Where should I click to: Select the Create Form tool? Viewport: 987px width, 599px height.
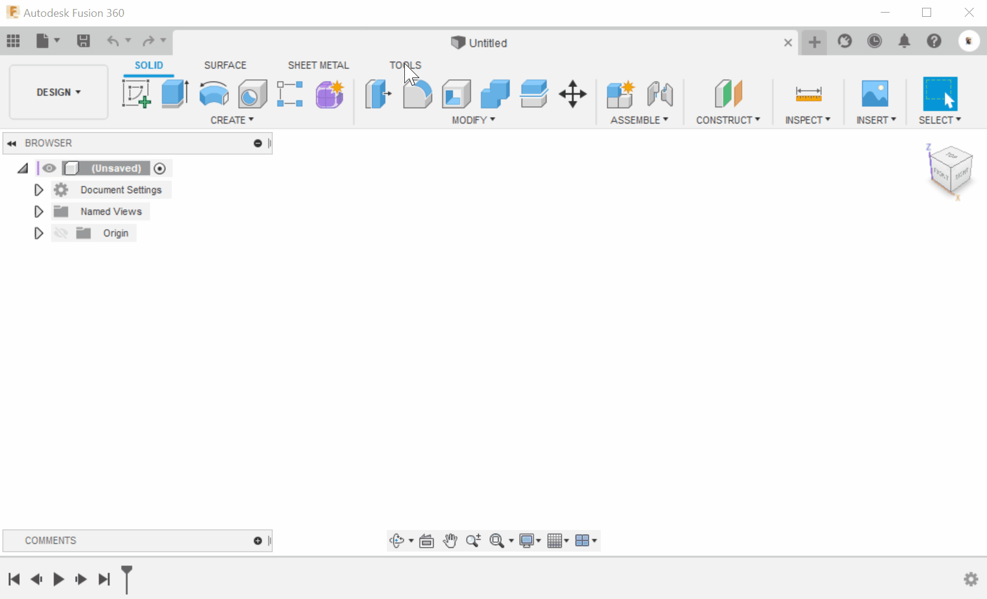[x=330, y=94]
